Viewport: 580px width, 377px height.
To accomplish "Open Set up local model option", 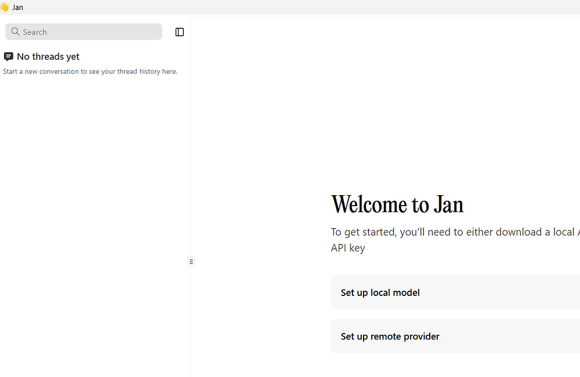I will tap(455, 292).
